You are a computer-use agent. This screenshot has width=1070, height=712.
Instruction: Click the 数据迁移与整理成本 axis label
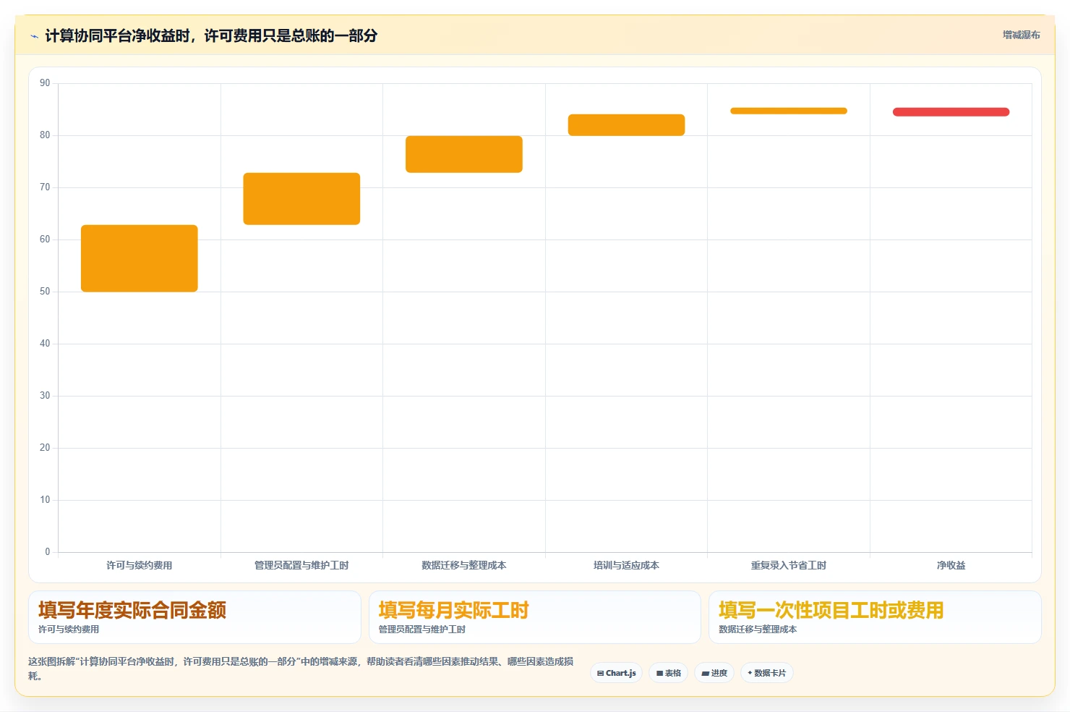pos(464,565)
